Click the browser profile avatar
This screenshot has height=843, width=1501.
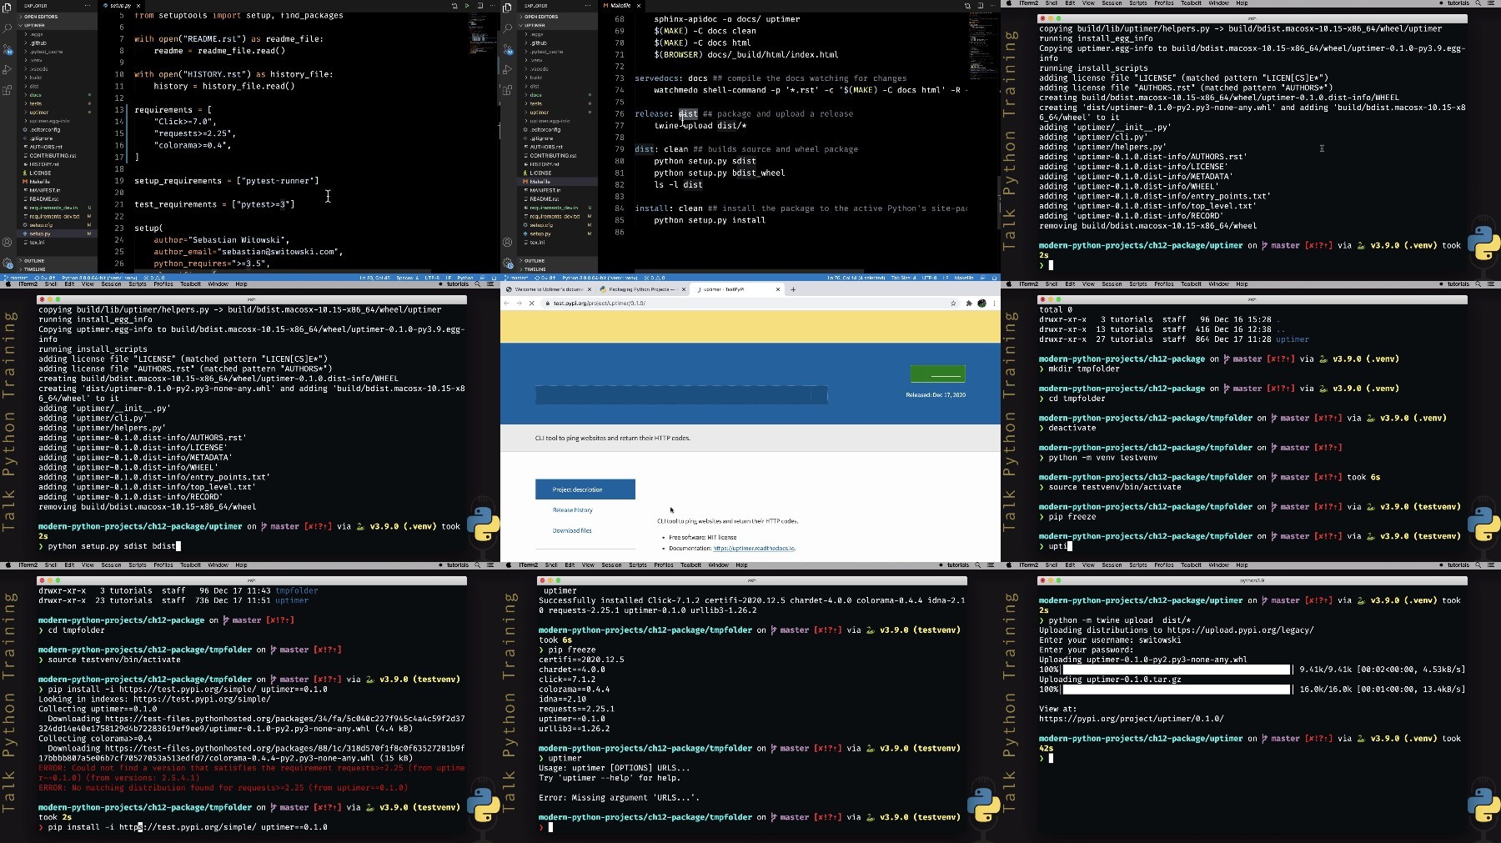click(981, 304)
